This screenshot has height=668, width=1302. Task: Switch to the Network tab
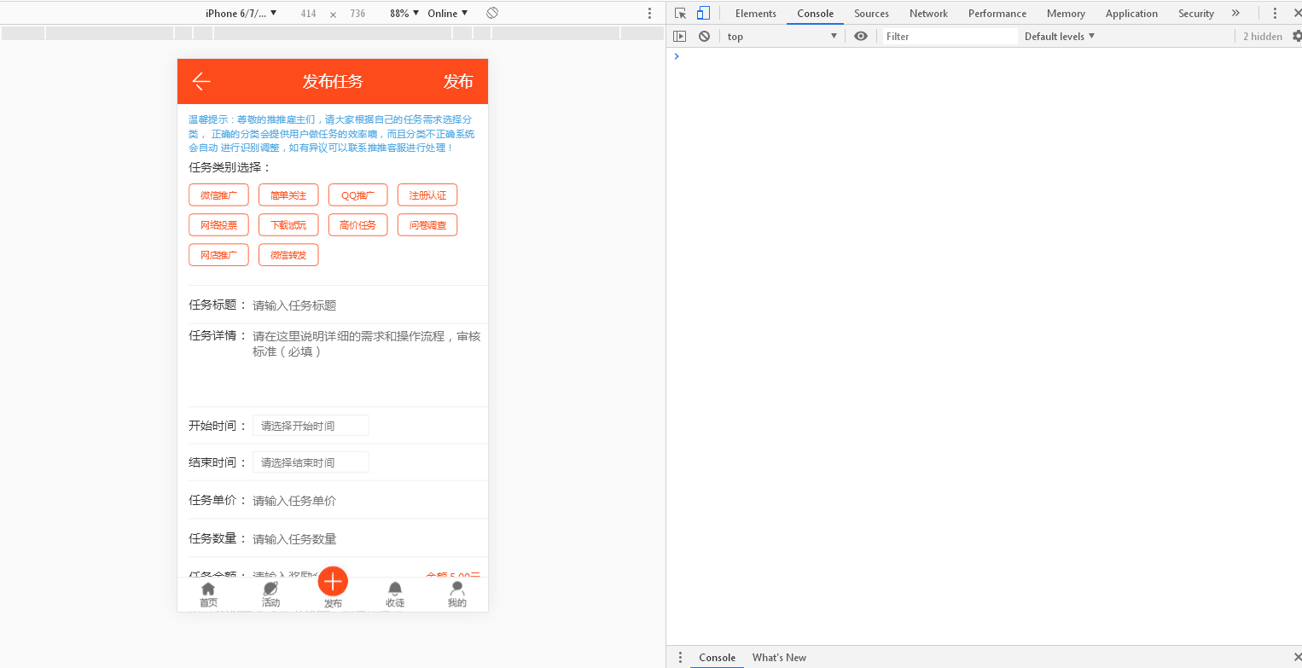click(x=928, y=13)
